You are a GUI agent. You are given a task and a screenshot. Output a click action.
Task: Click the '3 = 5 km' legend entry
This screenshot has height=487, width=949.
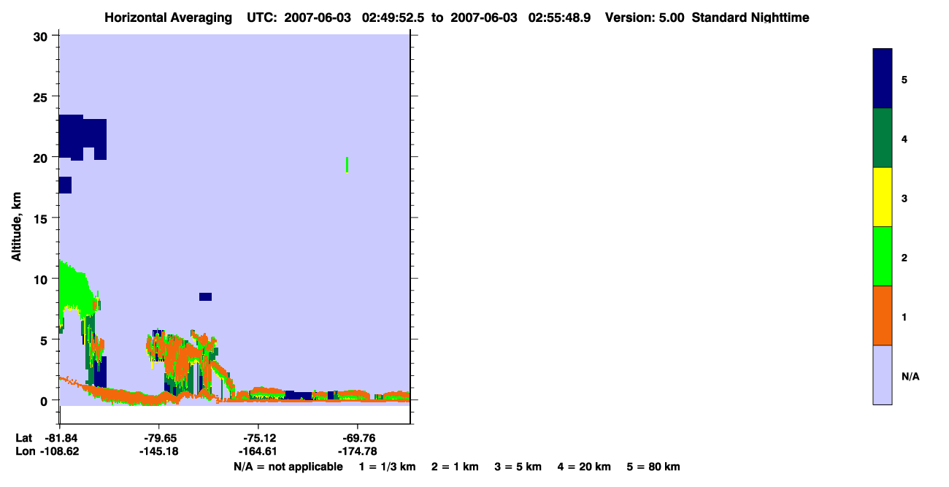517,467
